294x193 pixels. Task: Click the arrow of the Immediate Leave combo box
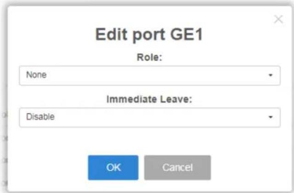click(271, 117)
